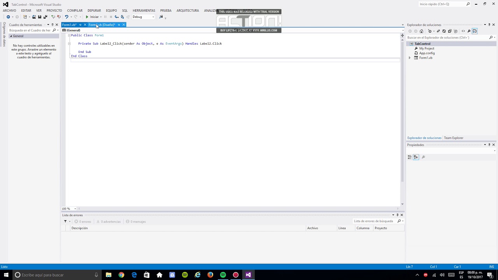Viewport: 498px width, 280px height.
Task: Switch to the Team Explorer tab
Action: 454,138
